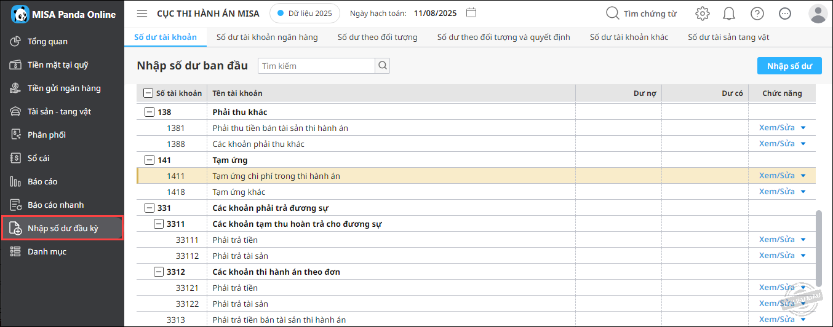Switch to Số dư theo đối tượng tab
Image resolution: width=833 pixels, height=327 pixels.
click(x=377, y=37)
